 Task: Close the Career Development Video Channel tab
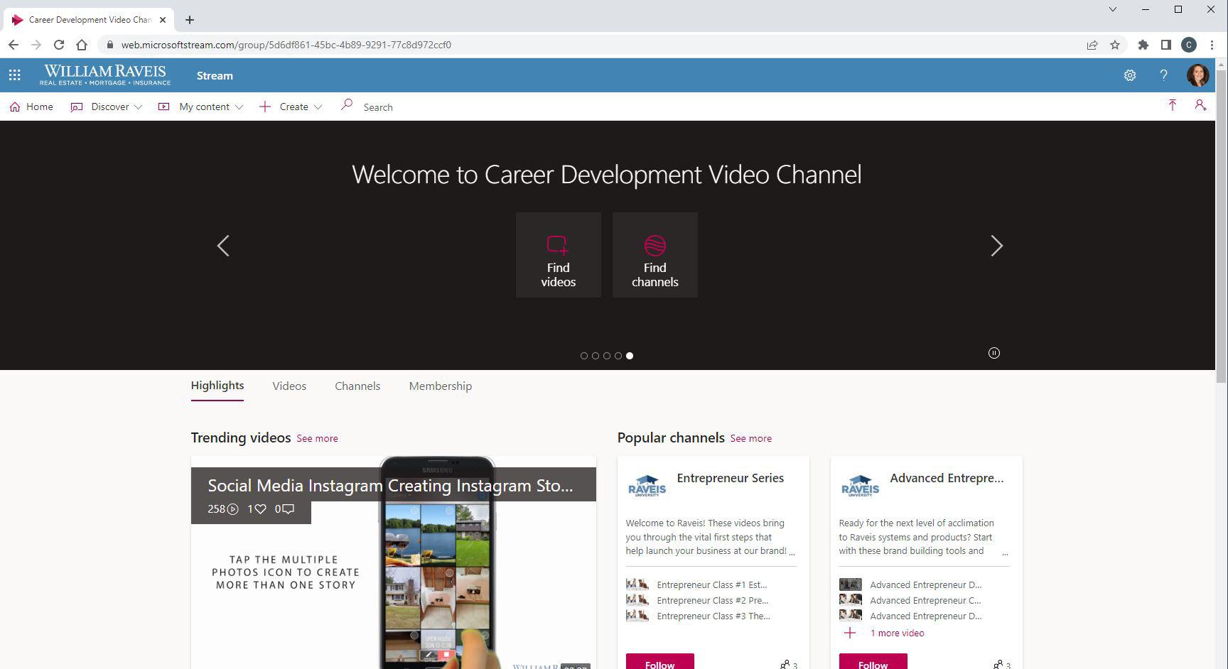tap(163, 20)
